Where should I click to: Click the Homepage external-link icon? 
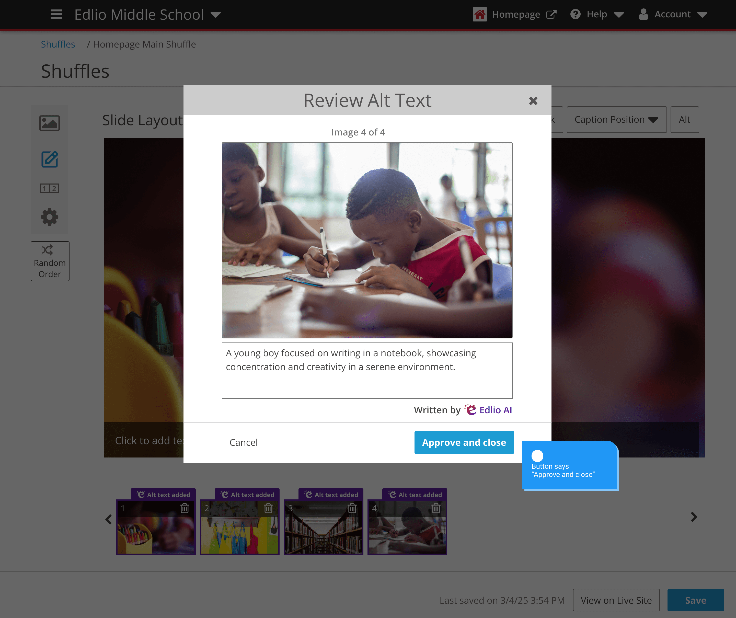(552, 14)
